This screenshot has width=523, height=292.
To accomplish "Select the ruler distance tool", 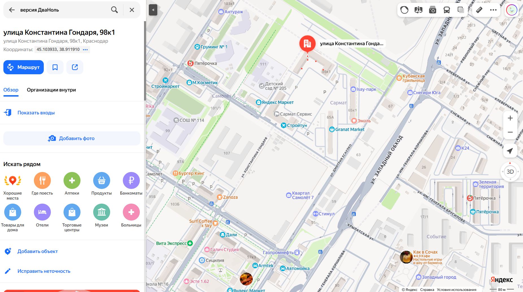I will pyautogui.click(x=479, y=10).
